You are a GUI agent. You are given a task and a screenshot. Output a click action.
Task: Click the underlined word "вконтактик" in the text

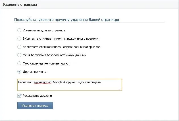click(43, 82)
